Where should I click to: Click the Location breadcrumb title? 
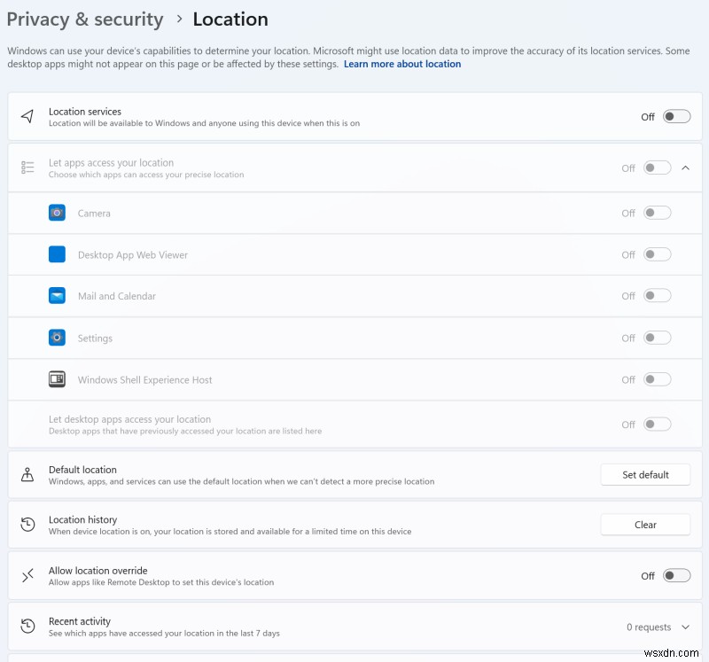pos(230,19)
